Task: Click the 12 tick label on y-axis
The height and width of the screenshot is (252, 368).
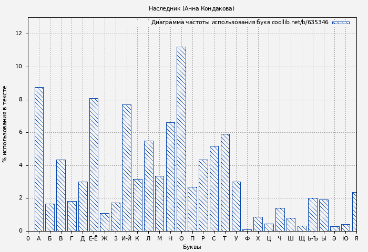Action: [19, 34]
